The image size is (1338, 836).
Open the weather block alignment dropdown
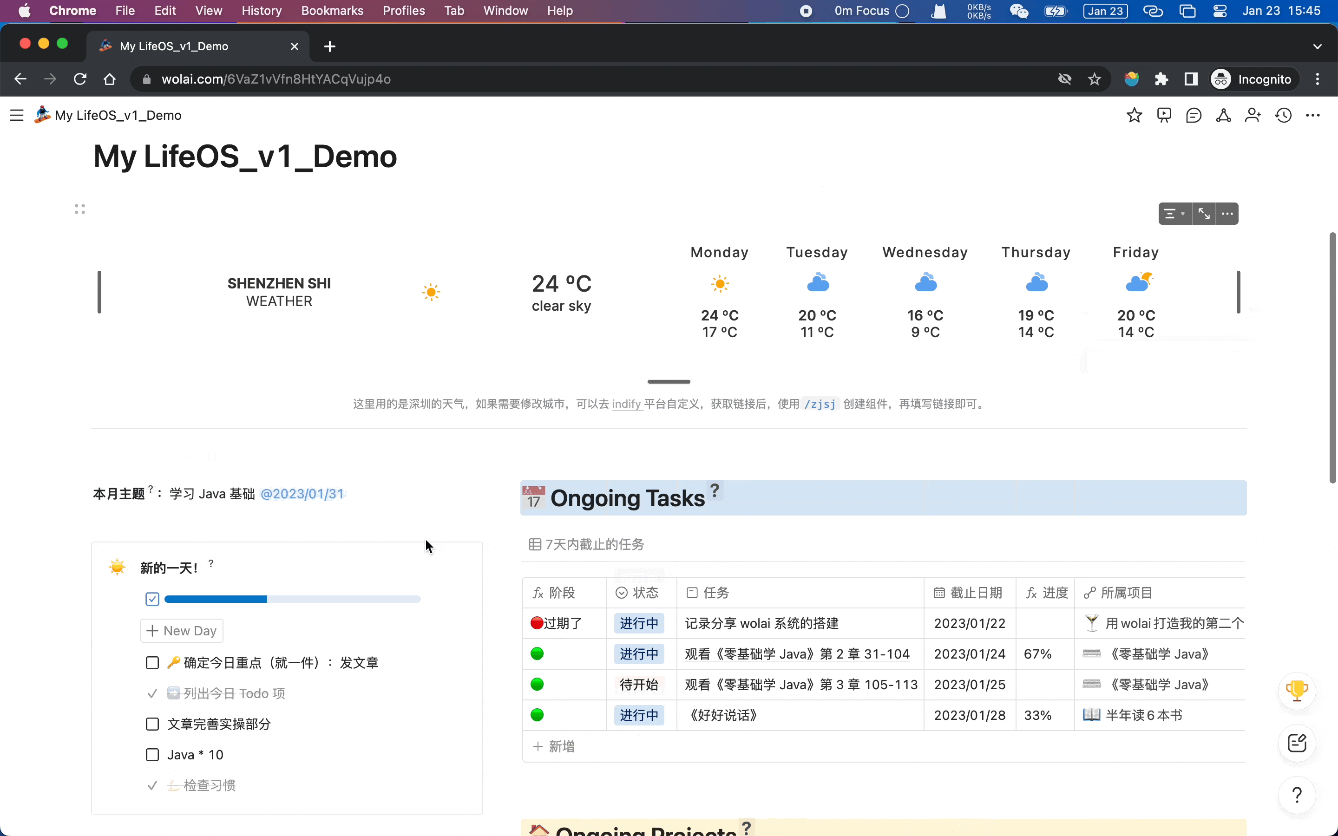coord(1174,214)
